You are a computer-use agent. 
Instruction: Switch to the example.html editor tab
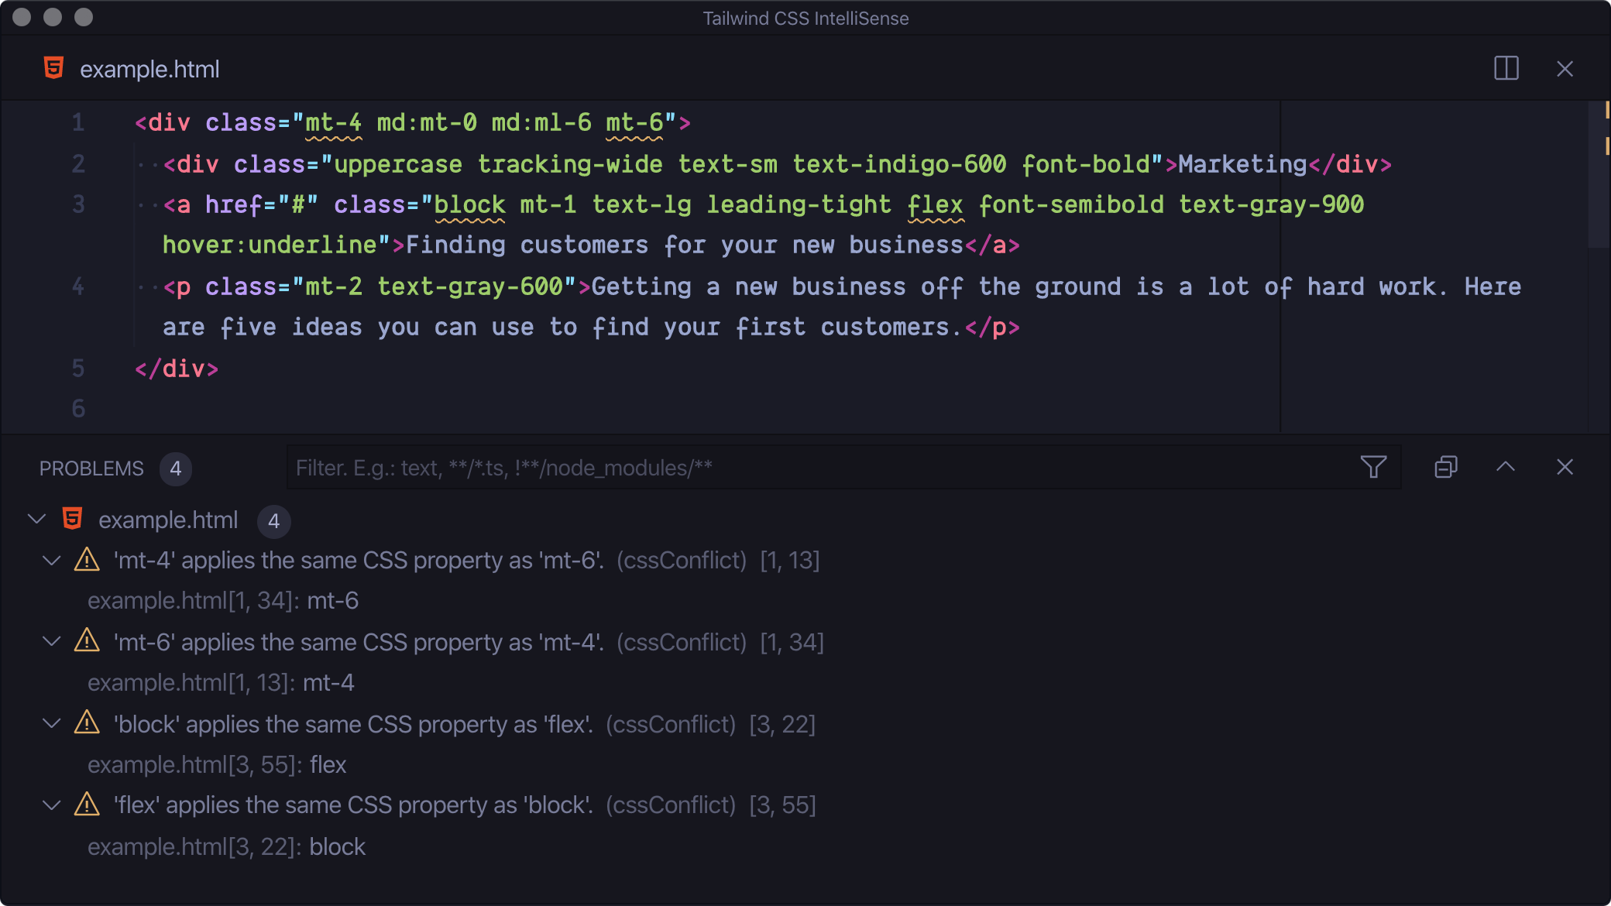pos(149,68)
